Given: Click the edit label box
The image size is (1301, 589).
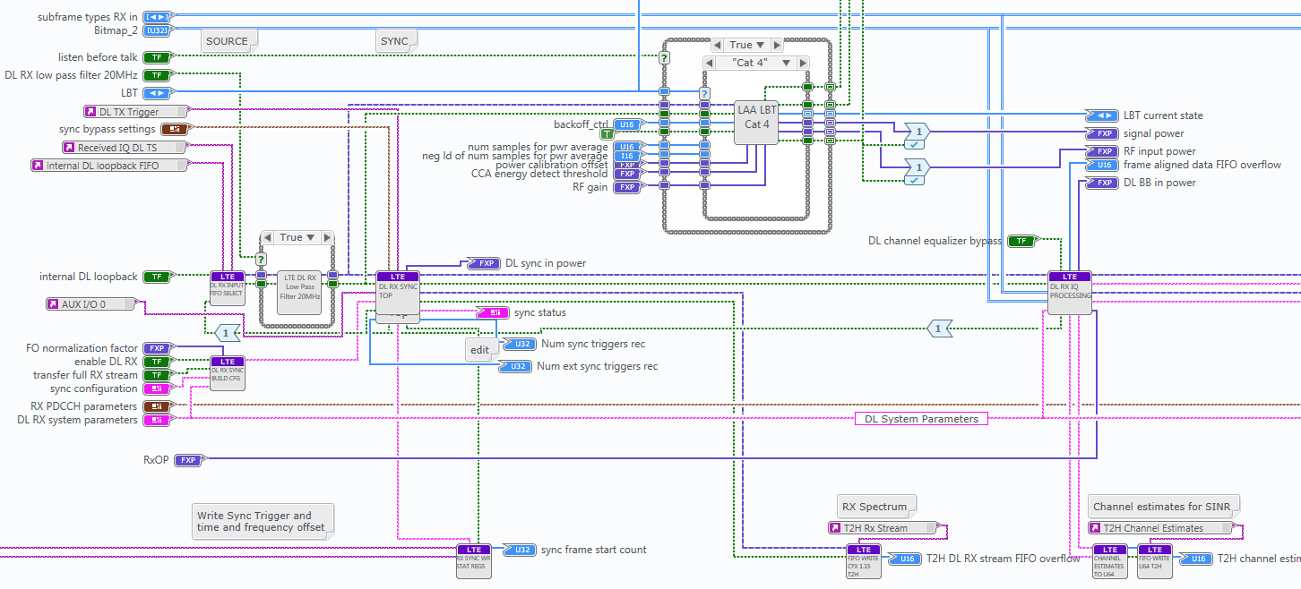Looking at the screenshot, I should (x=480, y=350).
